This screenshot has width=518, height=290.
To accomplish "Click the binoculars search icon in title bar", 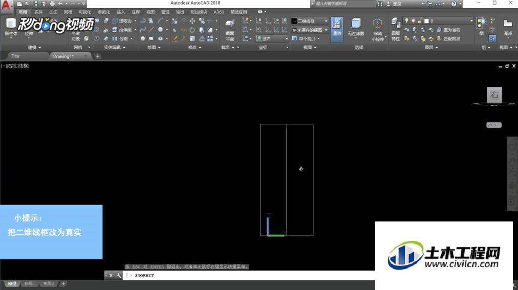I will 380,4.
